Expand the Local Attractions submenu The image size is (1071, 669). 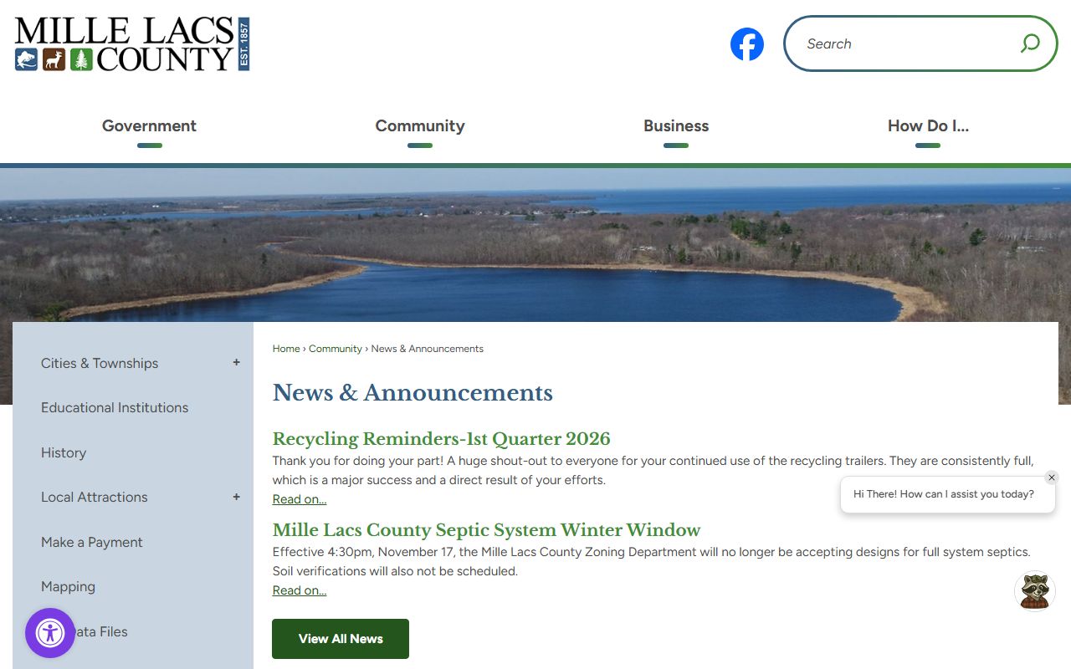click(x=236, y=497)
